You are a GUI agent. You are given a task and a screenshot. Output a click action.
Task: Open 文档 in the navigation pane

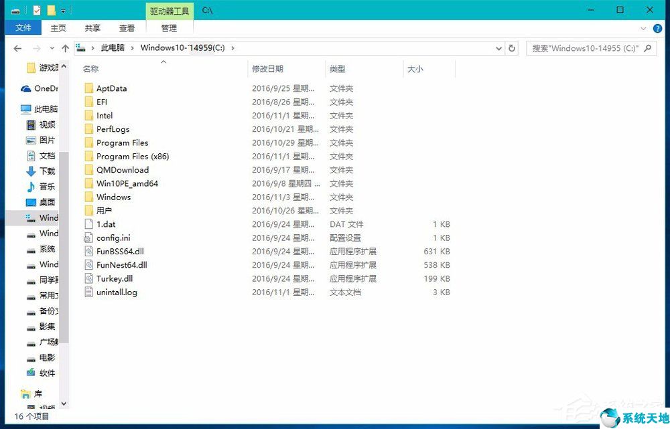click(41, 156)
